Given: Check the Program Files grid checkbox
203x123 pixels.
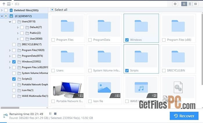Looking at the screenshot, I should coord(53,40).
